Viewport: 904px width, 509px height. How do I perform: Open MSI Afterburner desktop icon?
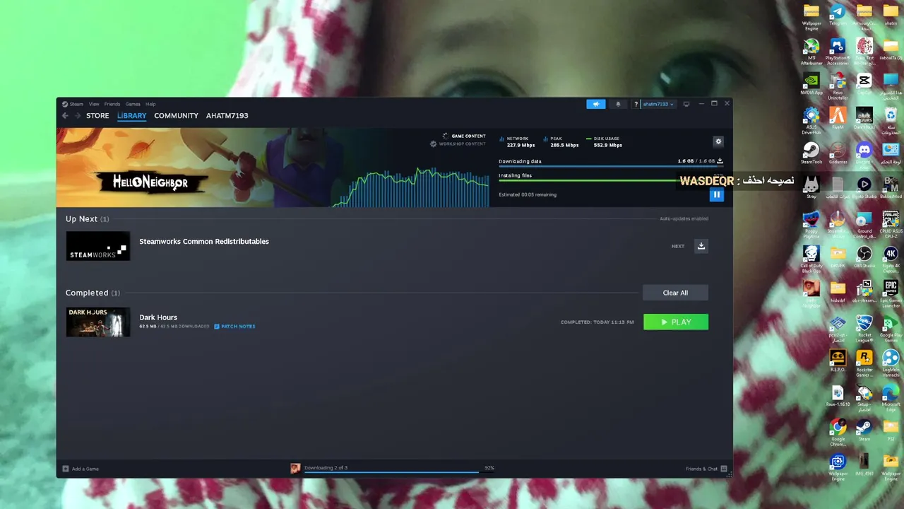click(811, 51)
